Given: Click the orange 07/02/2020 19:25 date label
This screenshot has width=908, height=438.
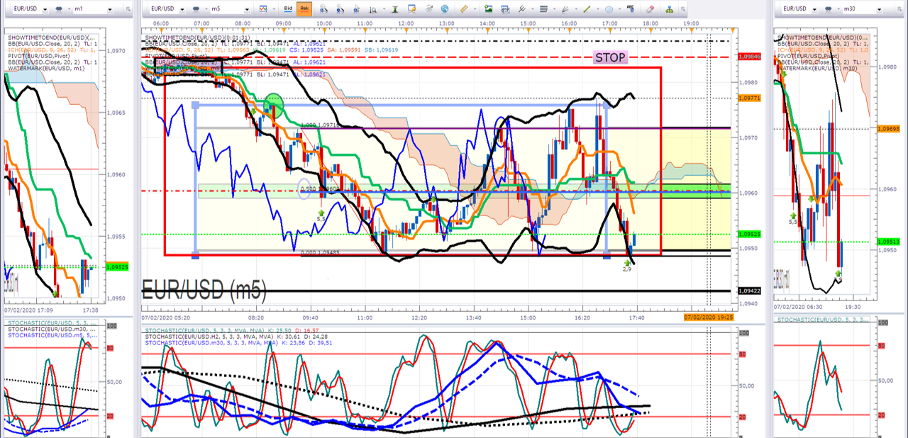Looking at the screenshot, I should click(x=709, y=316).
